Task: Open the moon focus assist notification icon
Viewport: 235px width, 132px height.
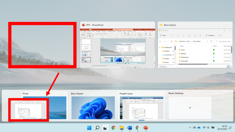Action: point(230,128)
